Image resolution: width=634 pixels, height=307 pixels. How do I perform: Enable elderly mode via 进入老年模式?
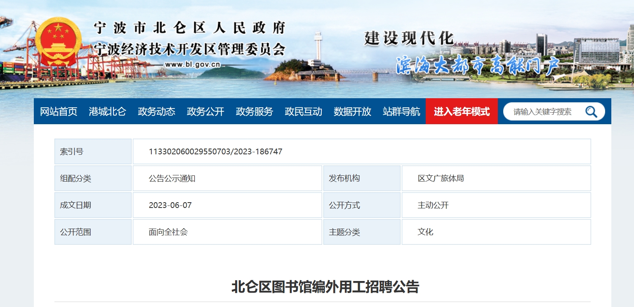point(462,111)
